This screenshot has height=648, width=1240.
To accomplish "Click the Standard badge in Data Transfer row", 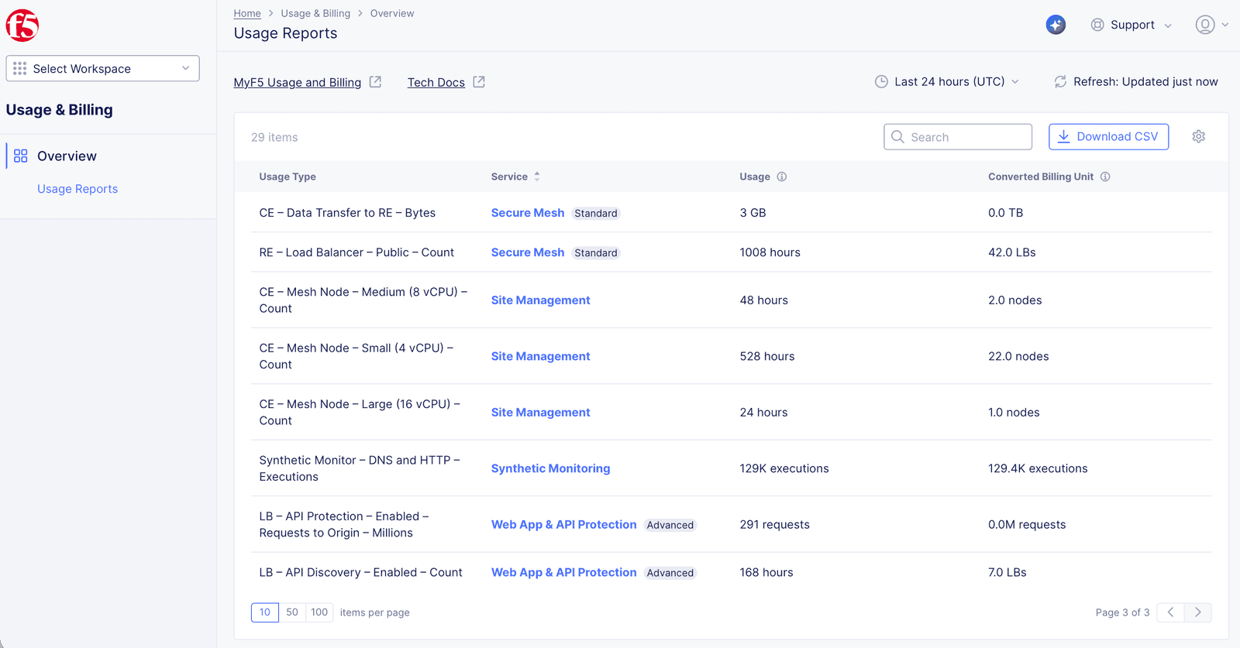I will 596,214.
